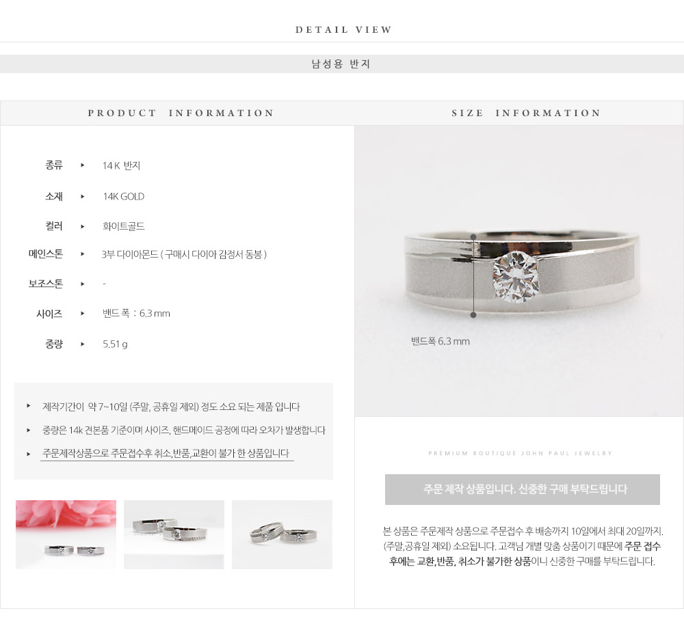Screen dimensions: 684x630
Task: Click the arrow bullet beside 사이즈
Action: 83,313
